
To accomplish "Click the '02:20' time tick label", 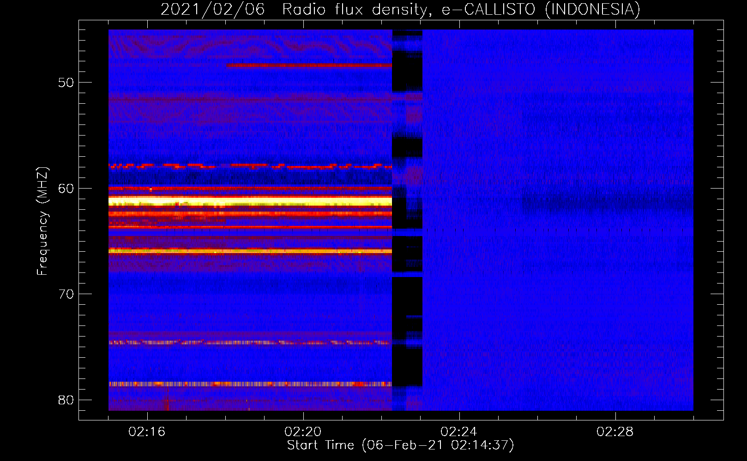I will coord(303,431).
